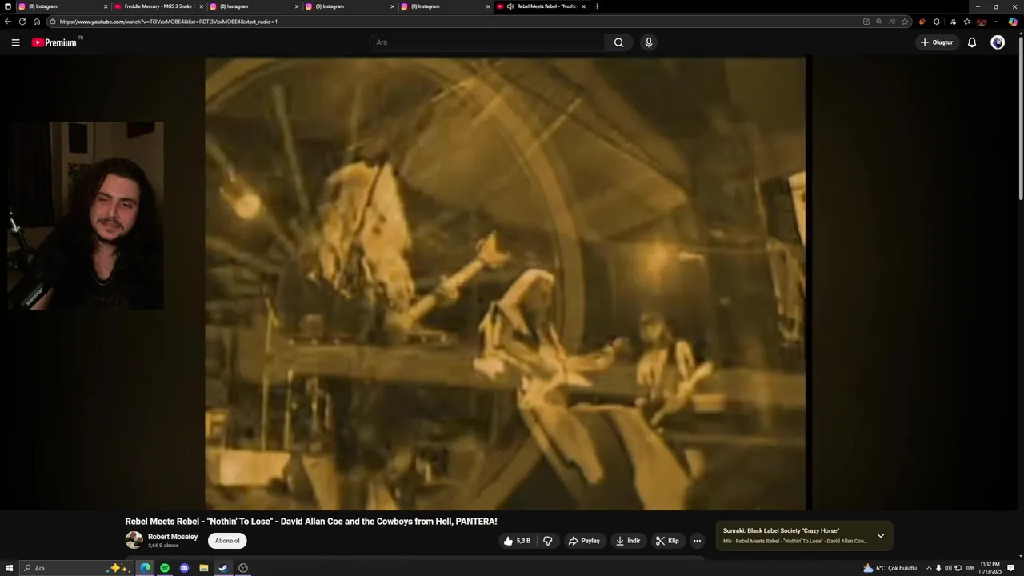The image size is (1024, 576).
Task: Click 'Sonraki: Black Label Society' next-up text
Action: pyautogui.click(x=781, y=531)
